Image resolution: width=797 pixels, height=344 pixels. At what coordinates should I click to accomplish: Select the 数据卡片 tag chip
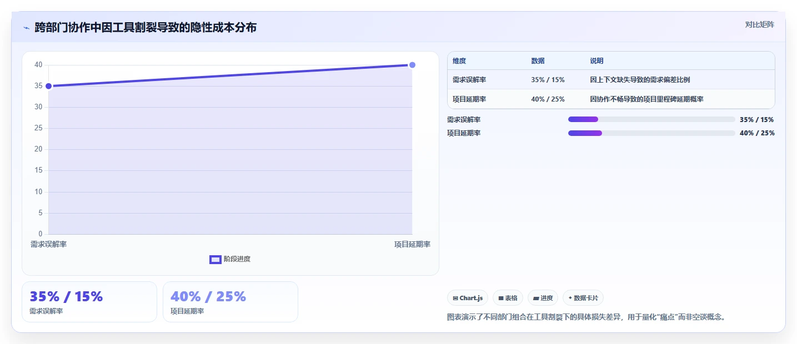(x=583, y=298)
